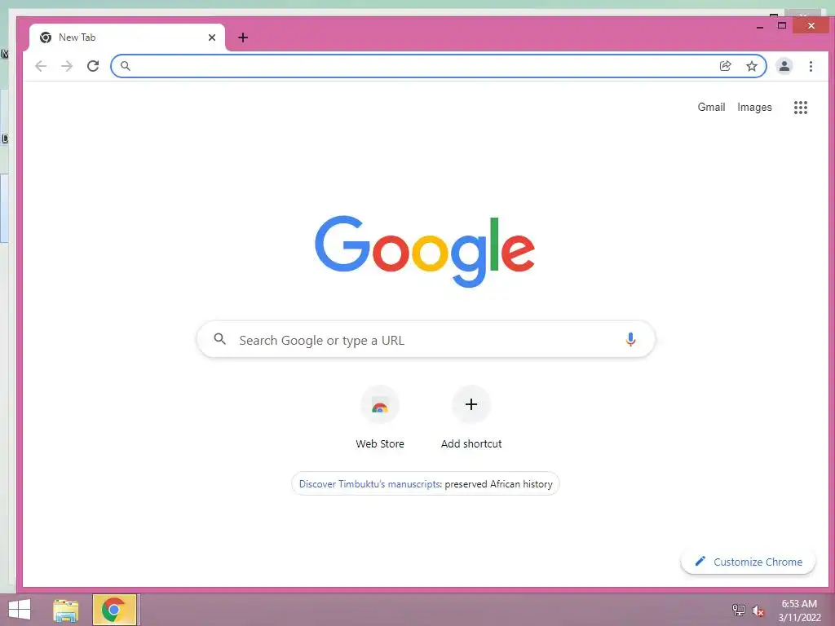Image resolution: width=835 pixels, height=626 pixels.
Task: Click the share page icon in address bar
Action: tap(725, 66)
